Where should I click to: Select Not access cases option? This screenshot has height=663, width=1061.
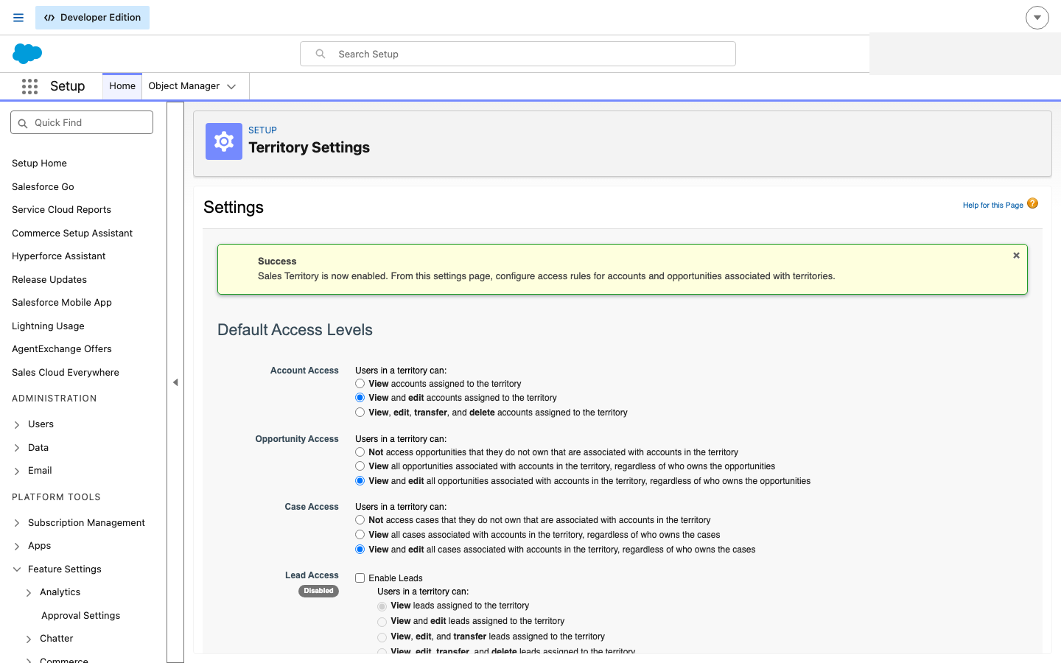(x=360, y=520)
